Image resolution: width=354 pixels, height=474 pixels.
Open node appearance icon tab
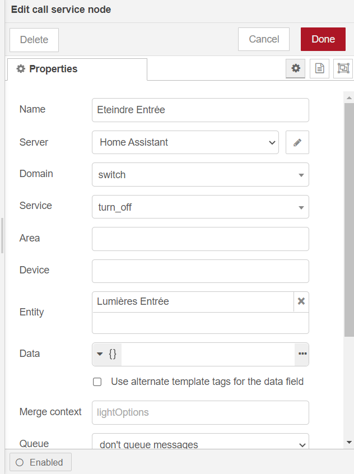pos(343,68)
